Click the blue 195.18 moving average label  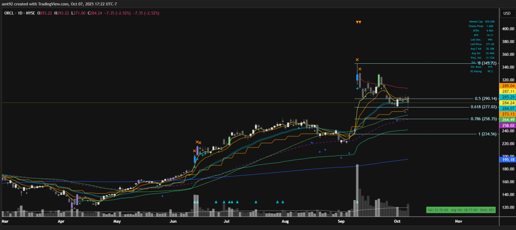[507, 160]
